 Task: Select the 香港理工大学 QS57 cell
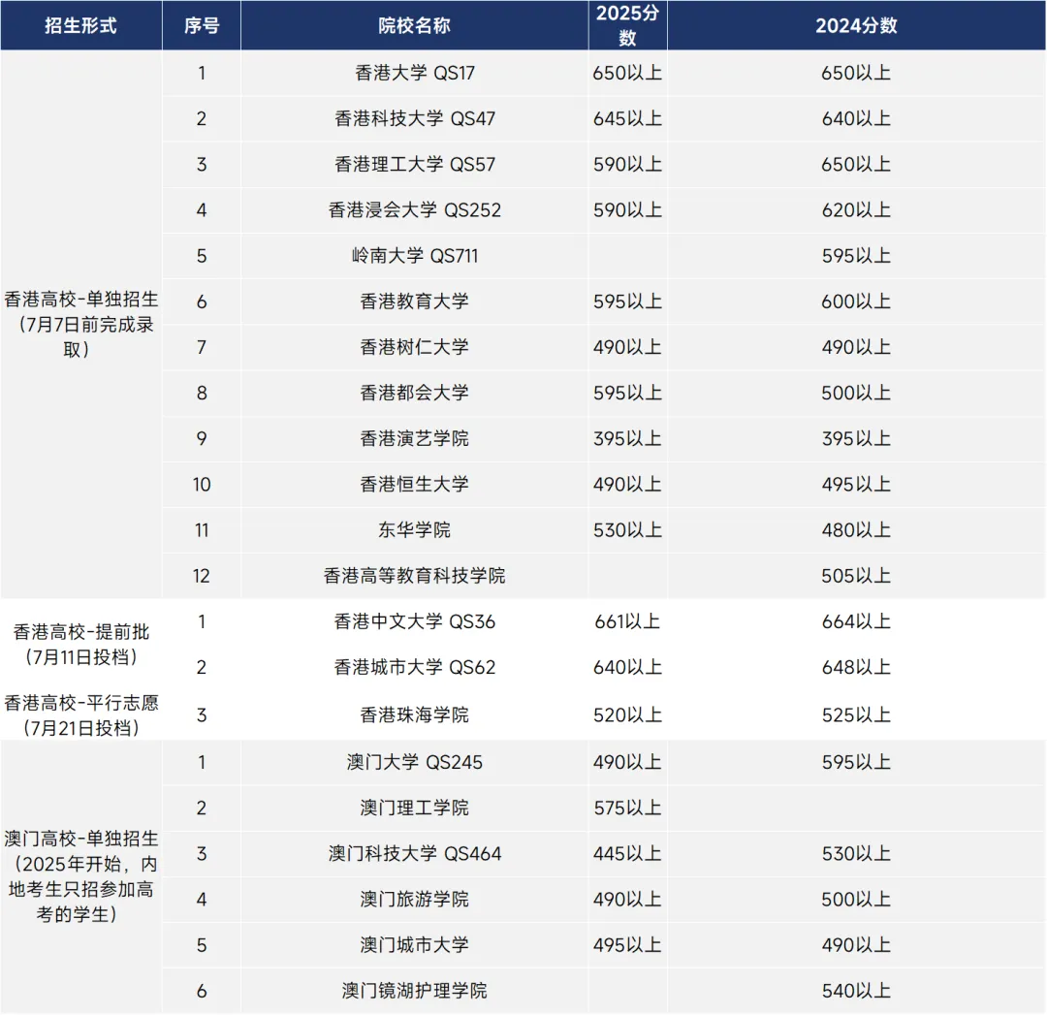(x=415, y=164)
